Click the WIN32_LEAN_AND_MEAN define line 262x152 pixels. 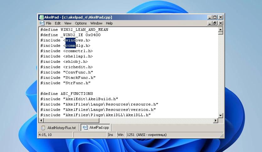coord(74,30)
